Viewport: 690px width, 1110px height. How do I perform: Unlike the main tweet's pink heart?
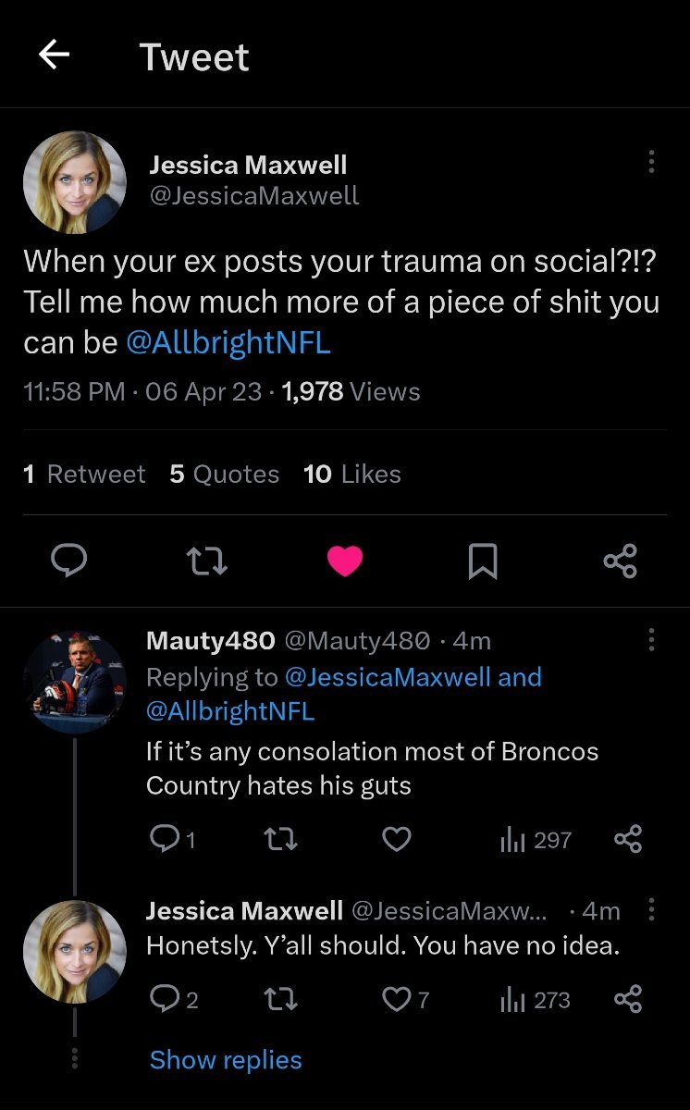[x=345, y=561]
